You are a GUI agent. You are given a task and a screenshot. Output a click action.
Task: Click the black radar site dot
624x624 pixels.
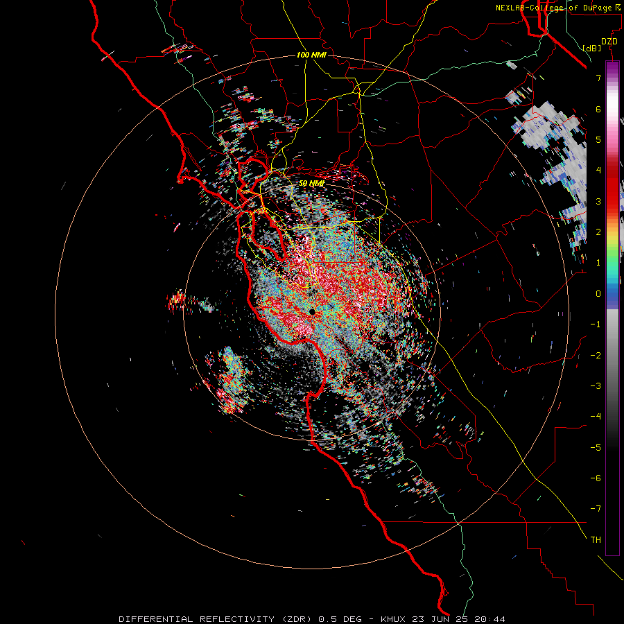(x=312, y=312)
